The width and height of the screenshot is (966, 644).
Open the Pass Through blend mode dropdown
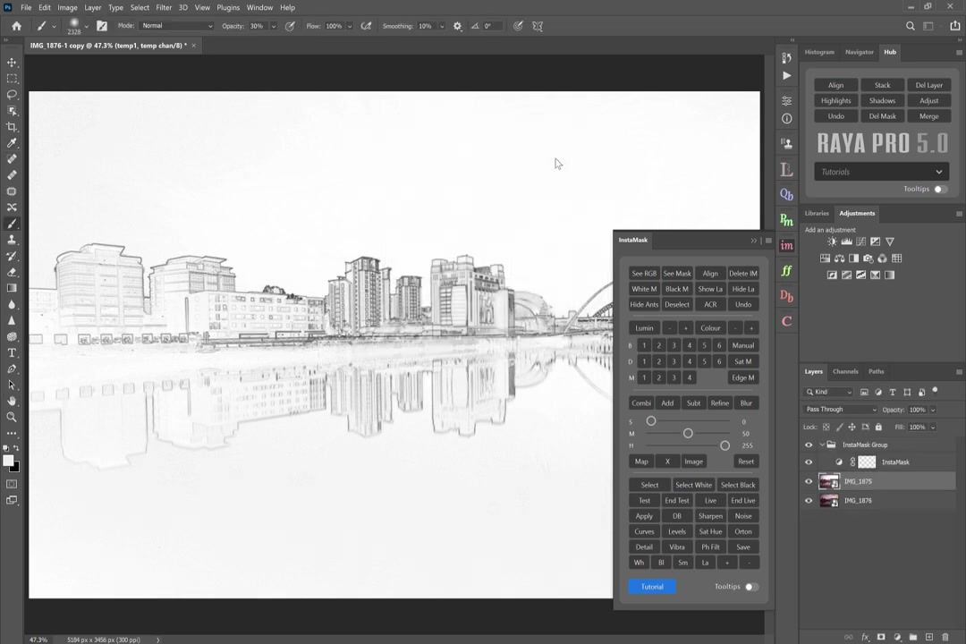click(841, 410)
